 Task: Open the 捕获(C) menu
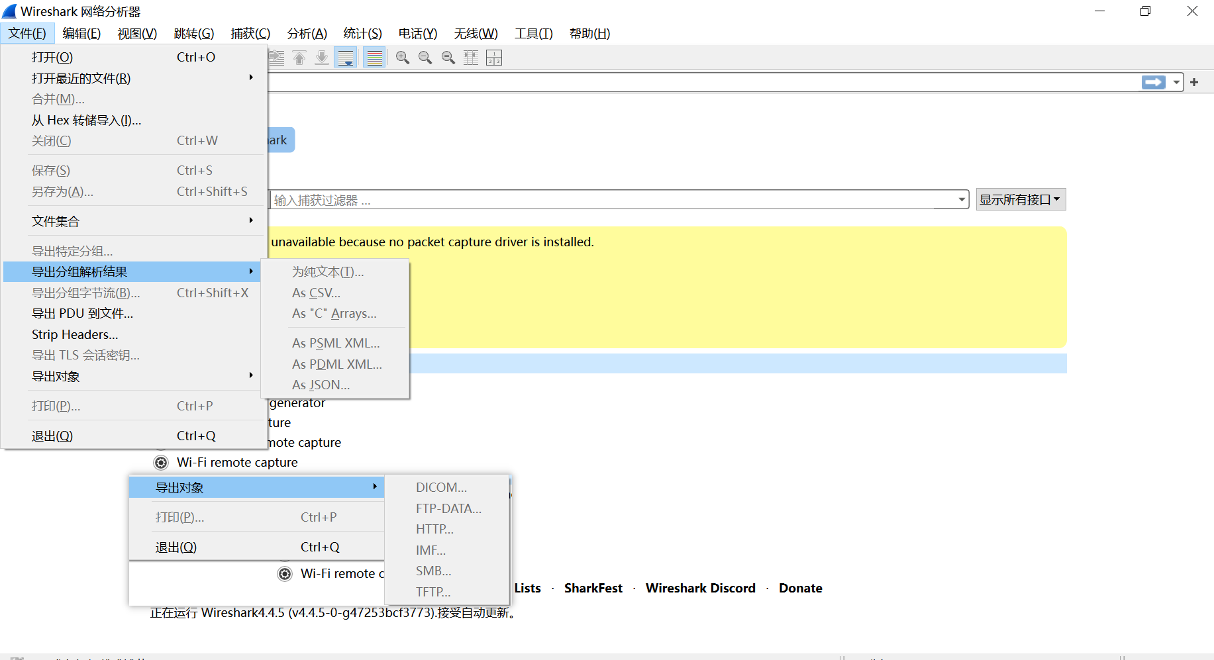coord(250,33)
